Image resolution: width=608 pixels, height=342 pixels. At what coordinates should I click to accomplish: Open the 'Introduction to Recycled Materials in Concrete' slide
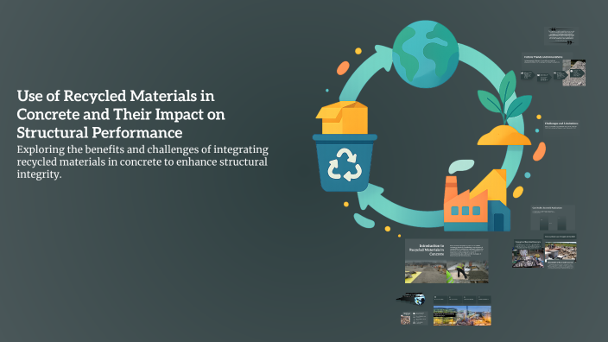pyautogui.click(x=446, y=261)
